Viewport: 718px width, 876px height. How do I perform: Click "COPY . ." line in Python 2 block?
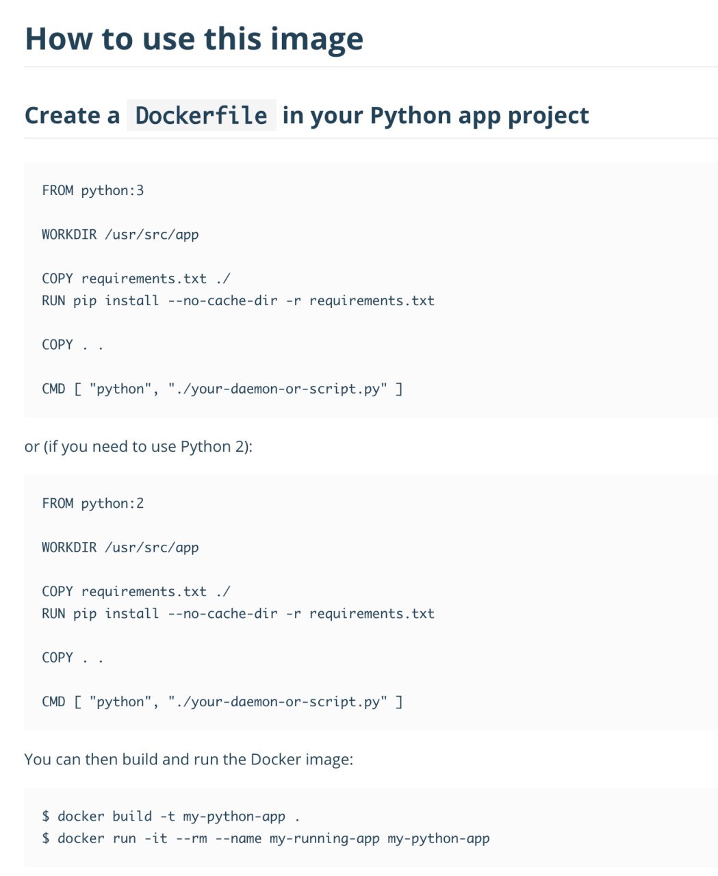tap(73, 657)
